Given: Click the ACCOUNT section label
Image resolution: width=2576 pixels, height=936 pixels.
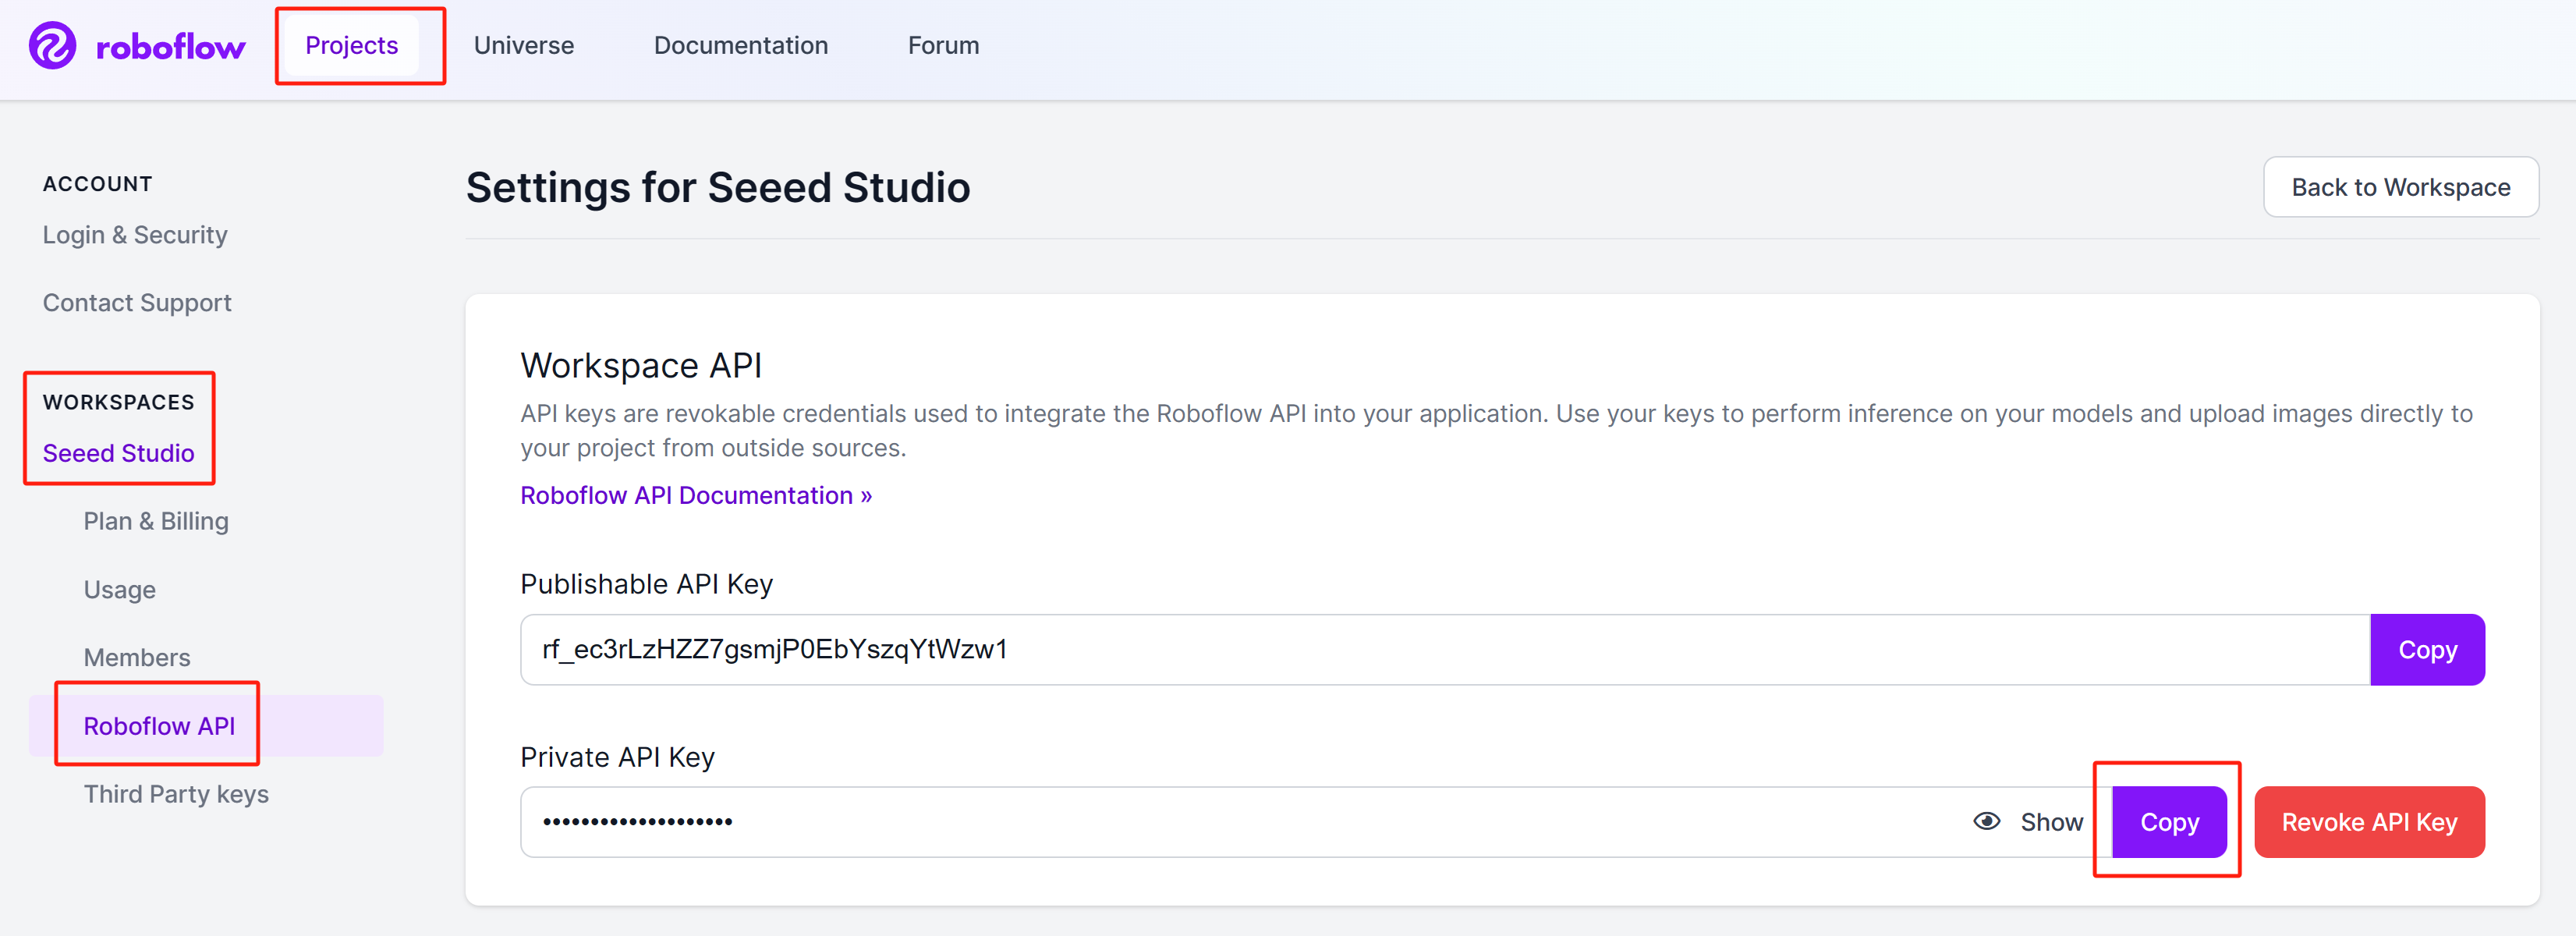Looking at the screenshot, I should point(97,184).
